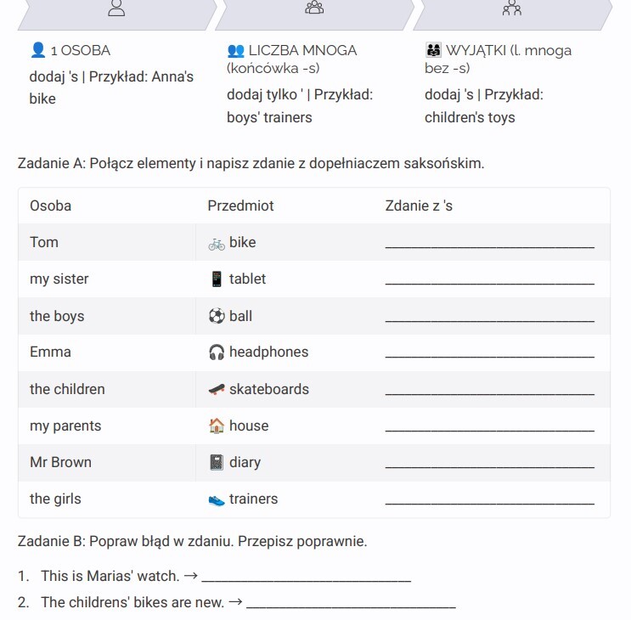Click the blue shoe emoji beside trainers

point(217,499)
